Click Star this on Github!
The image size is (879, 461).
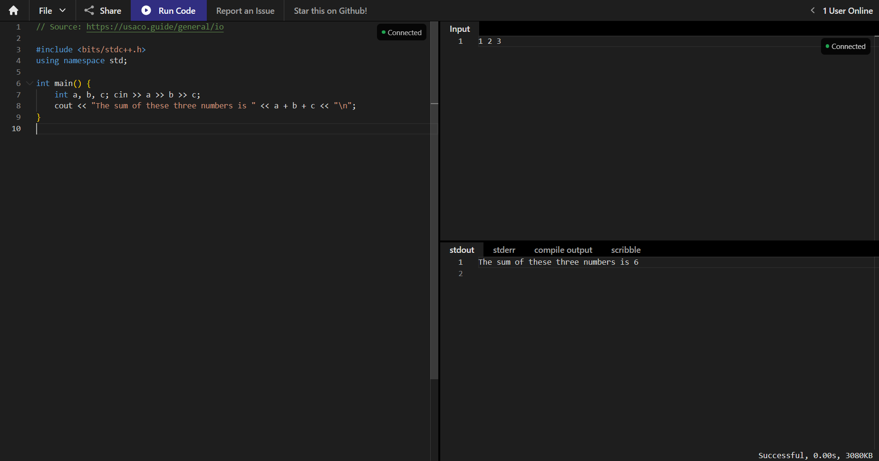pos(330,10)
